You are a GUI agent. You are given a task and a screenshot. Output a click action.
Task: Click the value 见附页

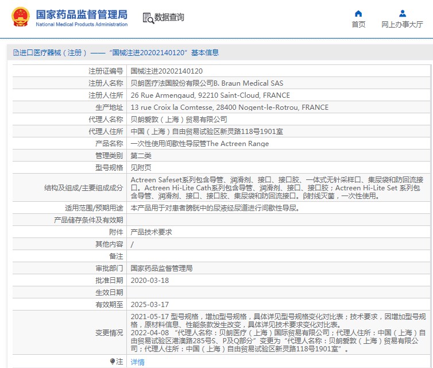[x=141, y=168]
